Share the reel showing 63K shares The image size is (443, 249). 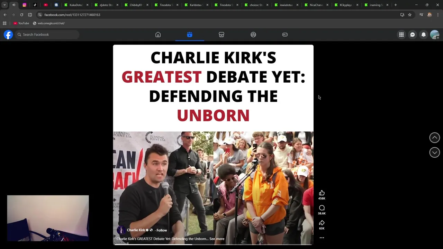[x=322, y=223]
